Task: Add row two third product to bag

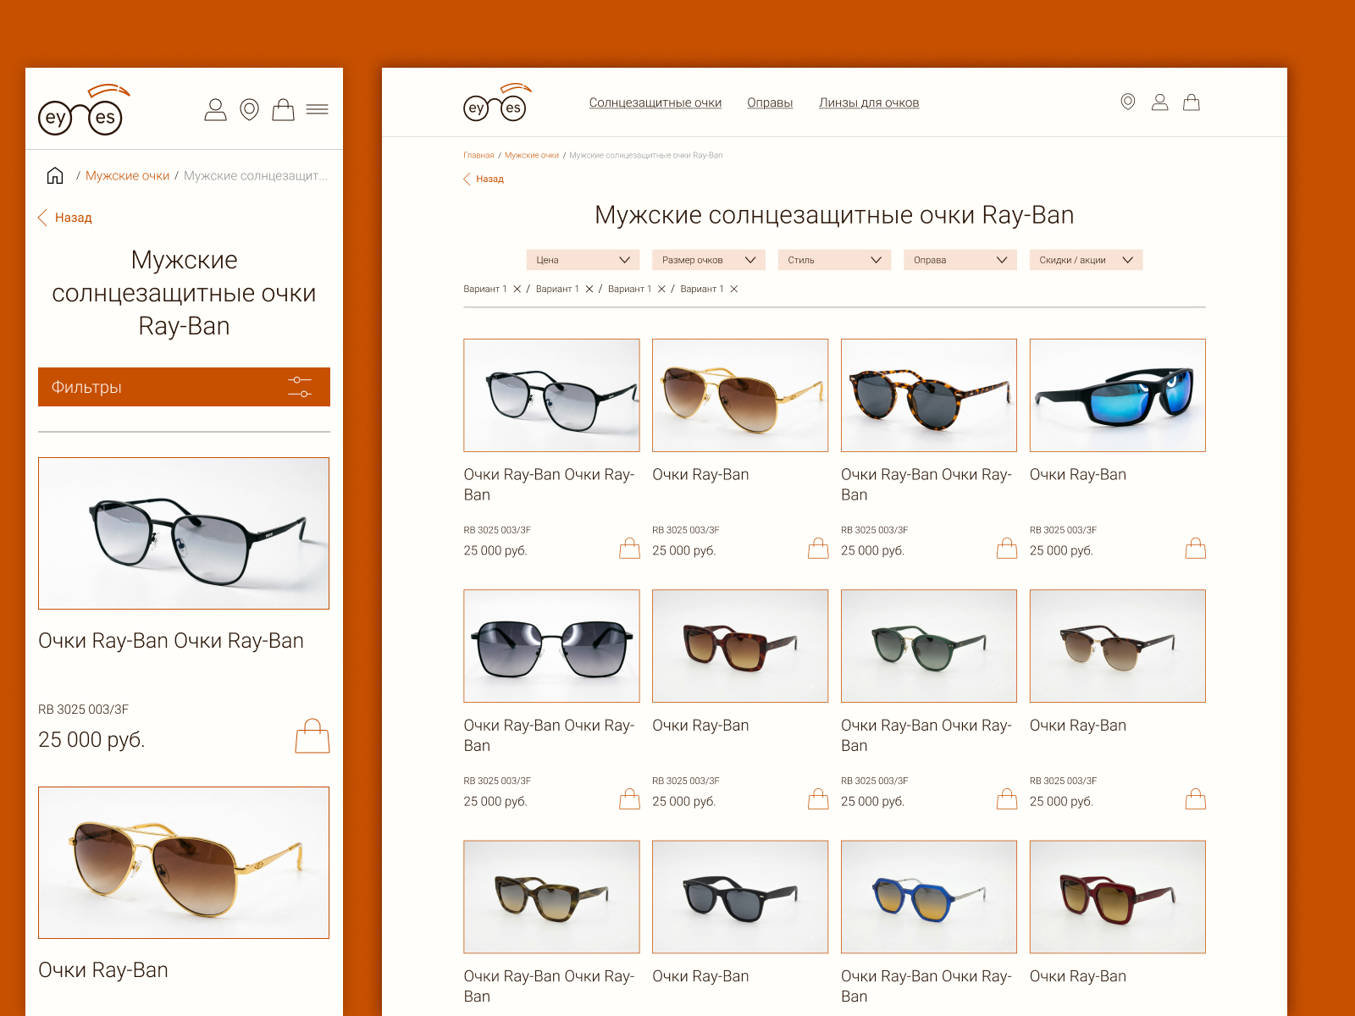Action: pyautogui.click(x=1007, y=799)
